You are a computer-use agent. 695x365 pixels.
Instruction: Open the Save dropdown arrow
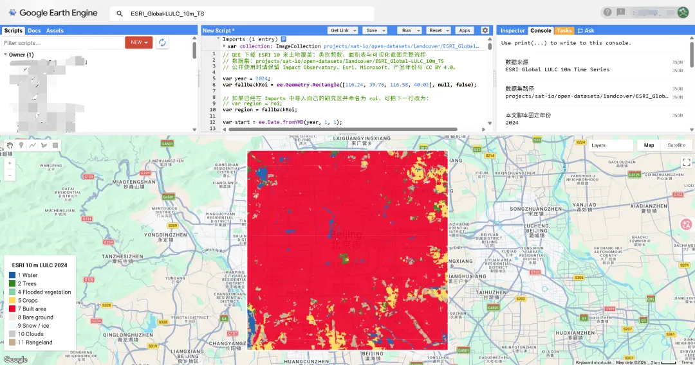point(384,31)
